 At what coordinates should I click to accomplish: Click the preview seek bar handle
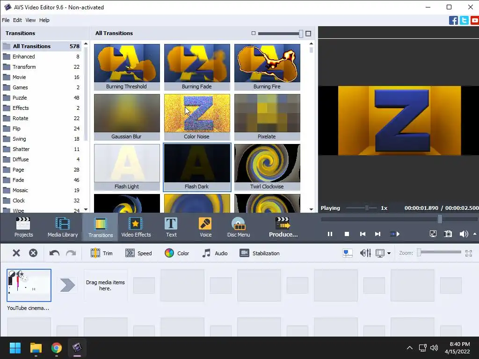point(440,219)
